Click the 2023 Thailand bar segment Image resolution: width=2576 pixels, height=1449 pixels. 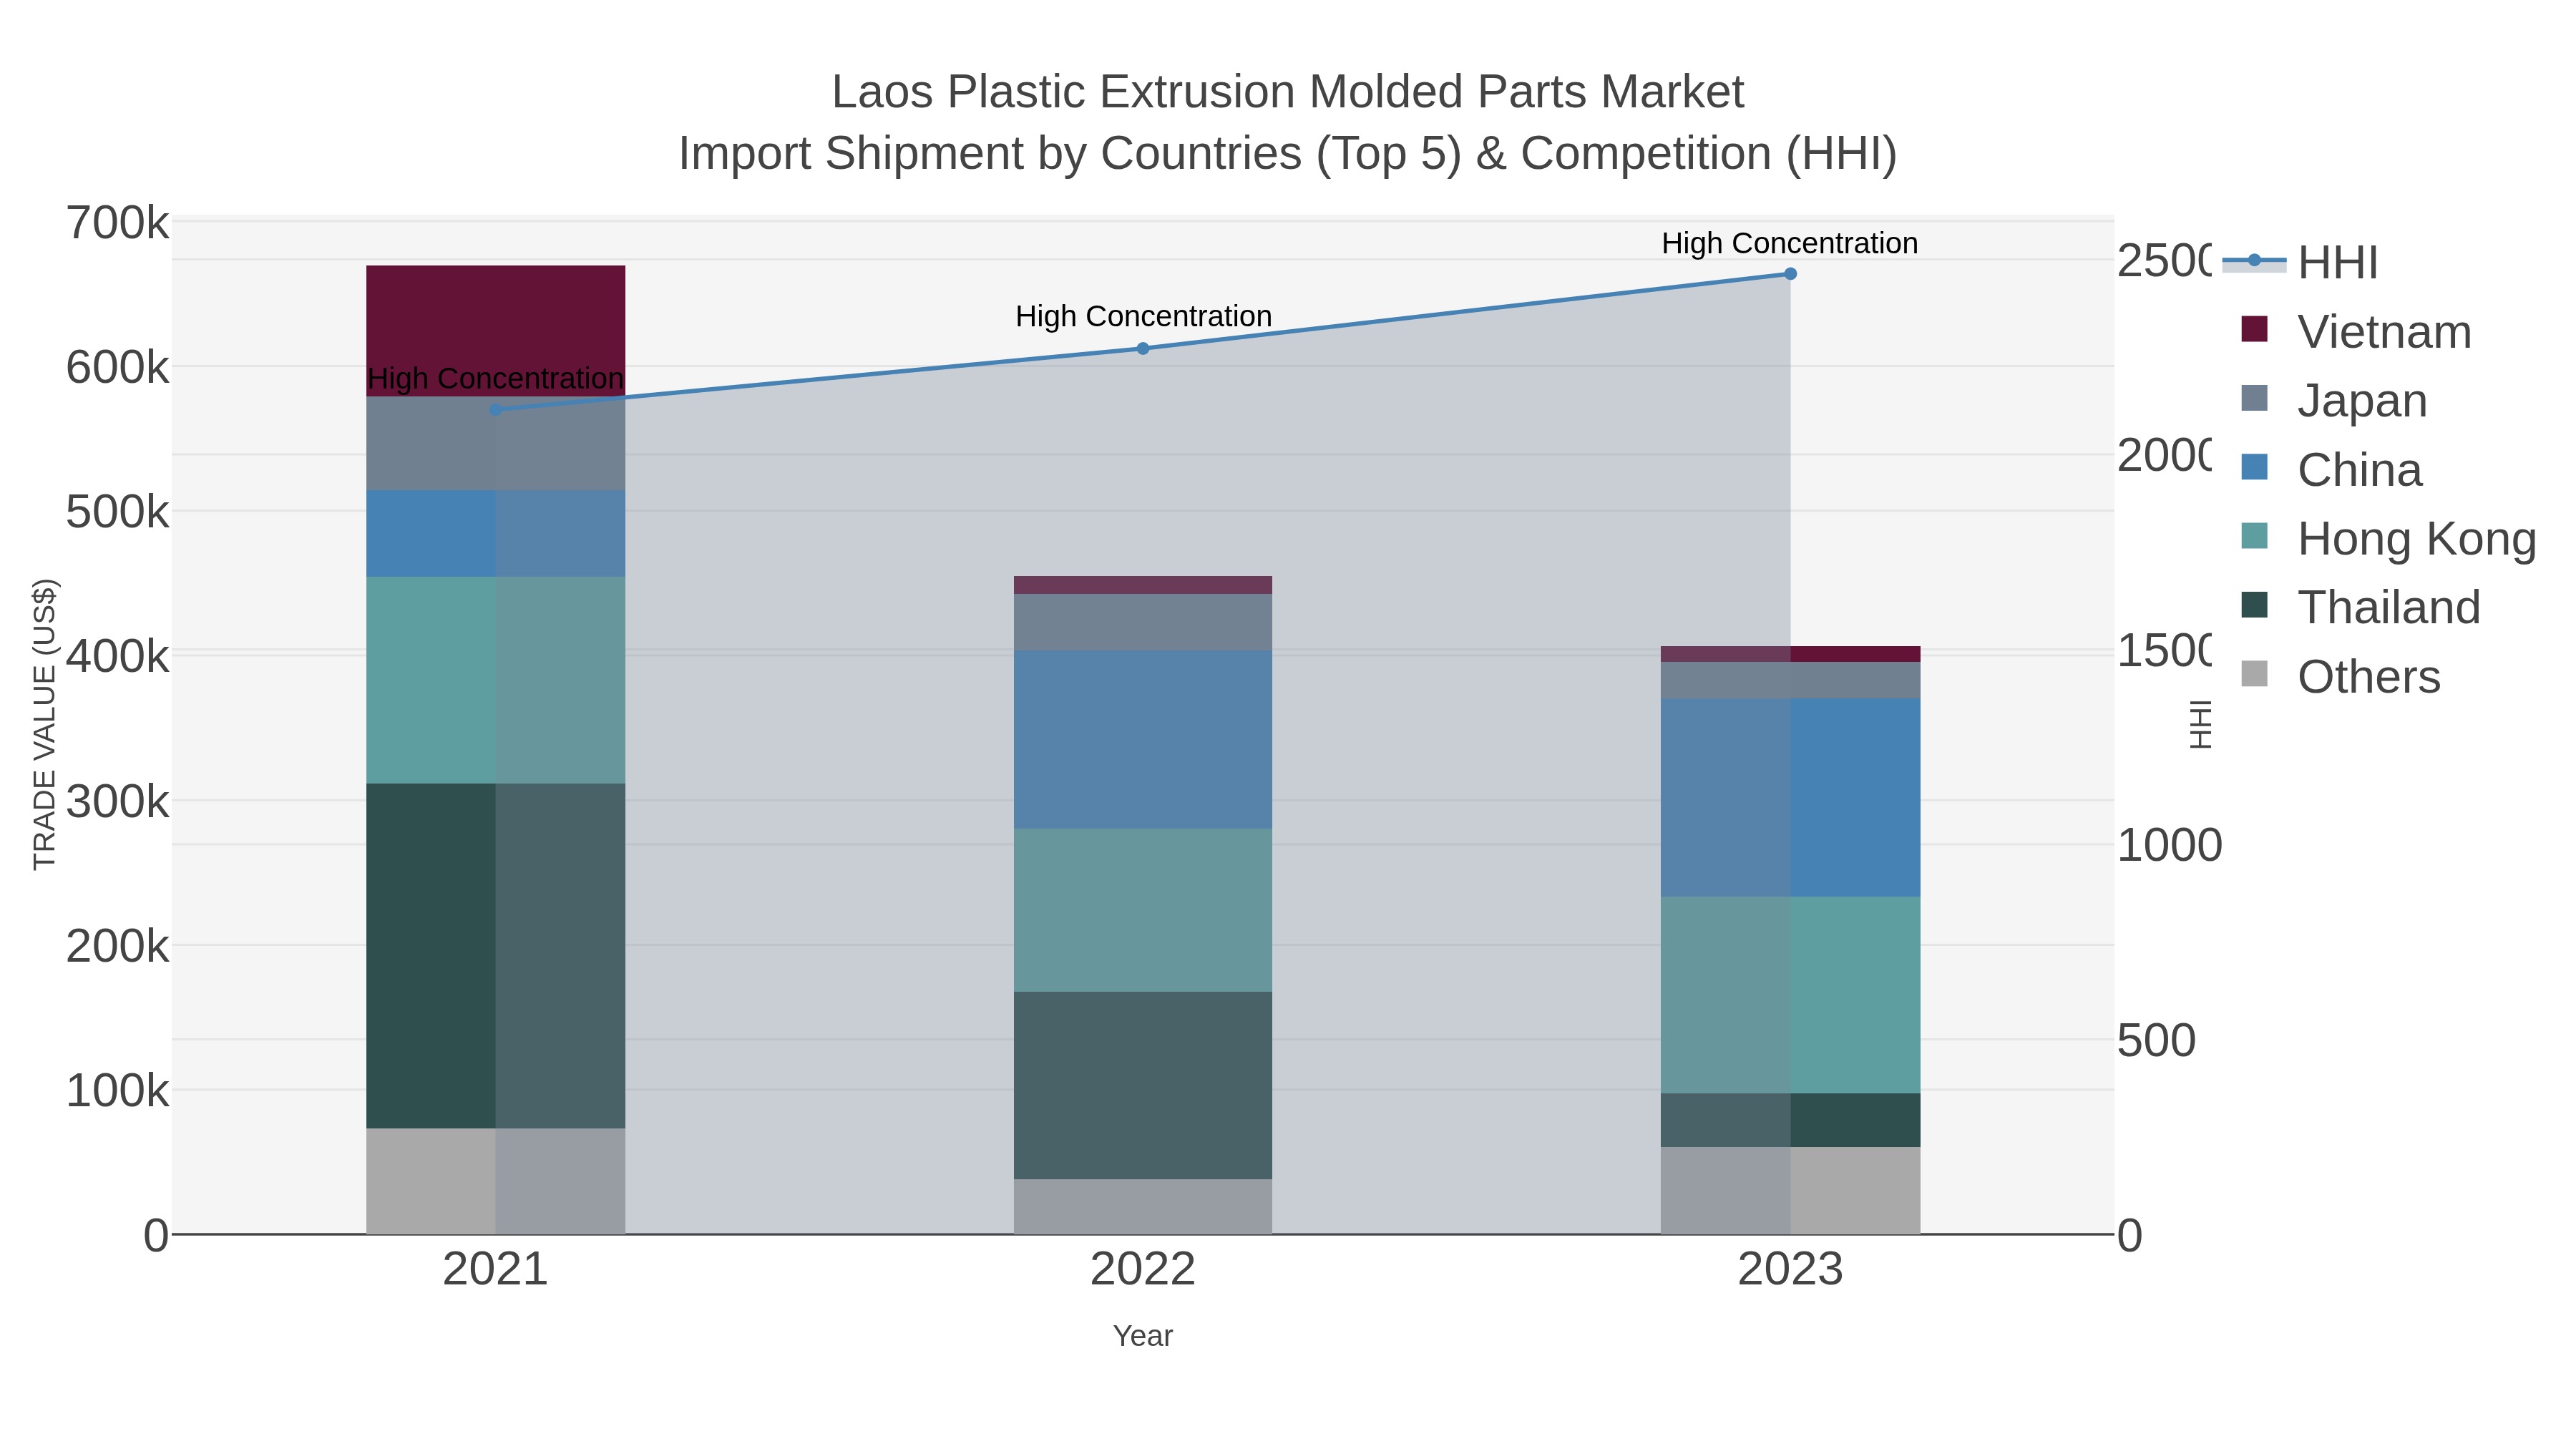[x=1790, y=1120]
